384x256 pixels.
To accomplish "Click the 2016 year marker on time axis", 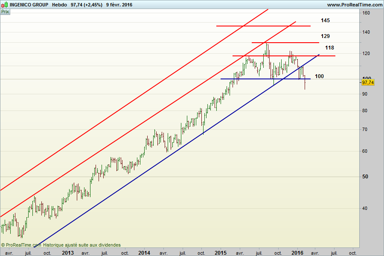I will pyautogui.click(x=297, y=253).
